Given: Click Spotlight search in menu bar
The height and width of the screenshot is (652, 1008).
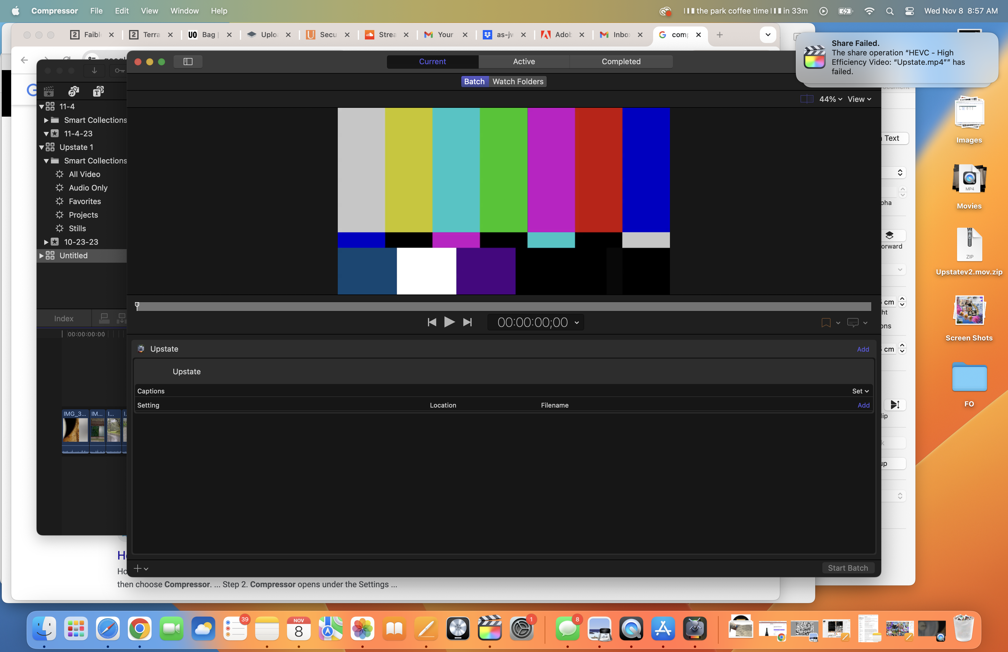Looking at the screenshot, I should [890, 11].
